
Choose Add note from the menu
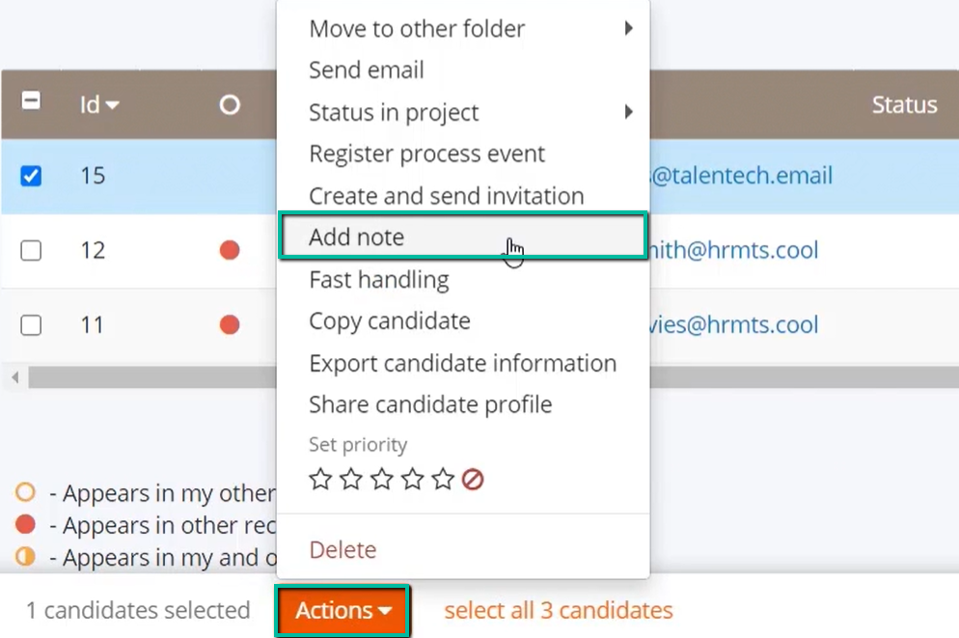point(463,236)
